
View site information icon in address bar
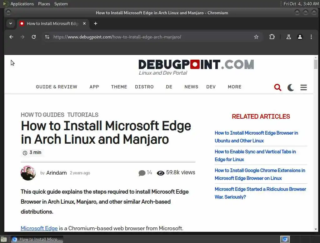click(47, 37)
